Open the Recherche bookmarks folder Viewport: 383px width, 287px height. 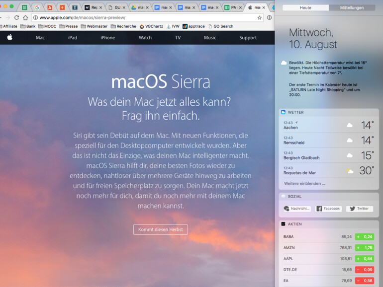(x=123, y=26)
